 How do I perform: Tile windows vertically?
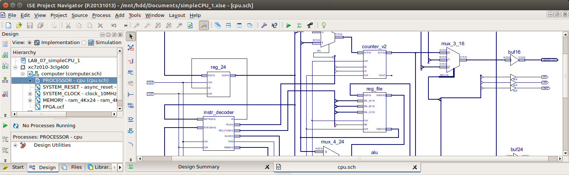coord(239,25)
